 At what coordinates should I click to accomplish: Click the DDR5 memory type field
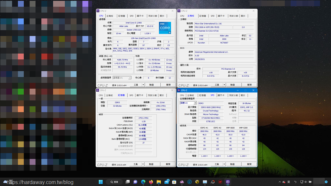(x=117, y=102)
